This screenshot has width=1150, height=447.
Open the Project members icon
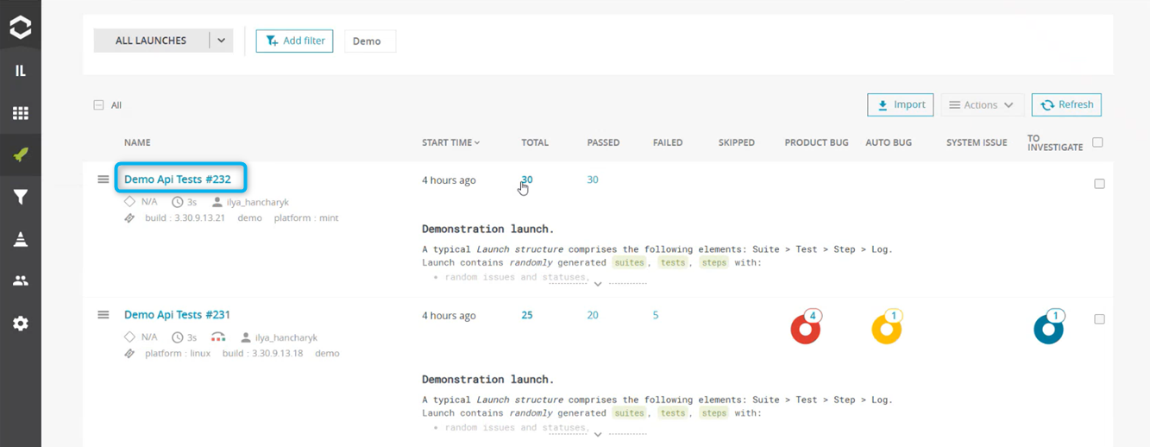point(21,280)
